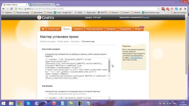Image resolution: width=189 pixels, height=106 pixels.
Task: Open the Яндекс.Диск bookmark
Action: (90, 12)
